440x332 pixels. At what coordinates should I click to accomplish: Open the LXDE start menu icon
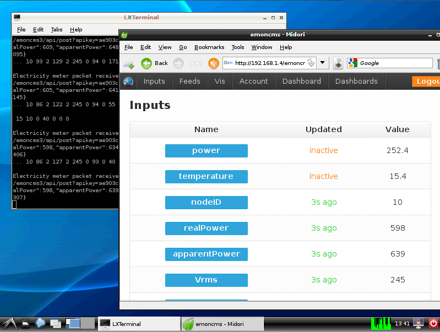9,324
